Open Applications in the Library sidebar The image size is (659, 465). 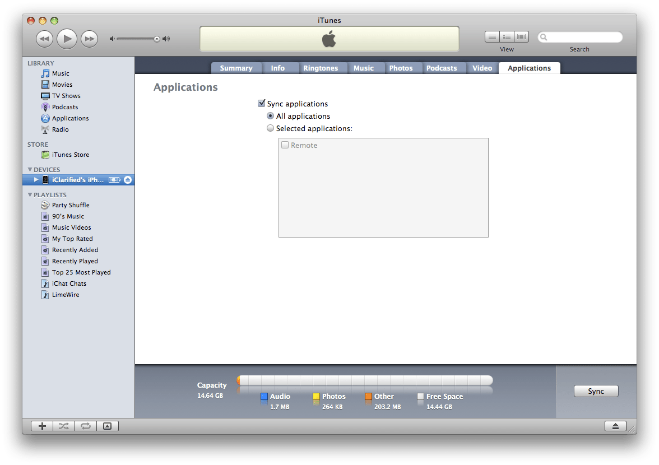click(70, 118)
